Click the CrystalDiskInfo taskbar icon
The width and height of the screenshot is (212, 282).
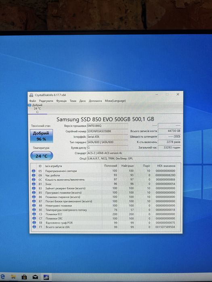tap(46, 277)
